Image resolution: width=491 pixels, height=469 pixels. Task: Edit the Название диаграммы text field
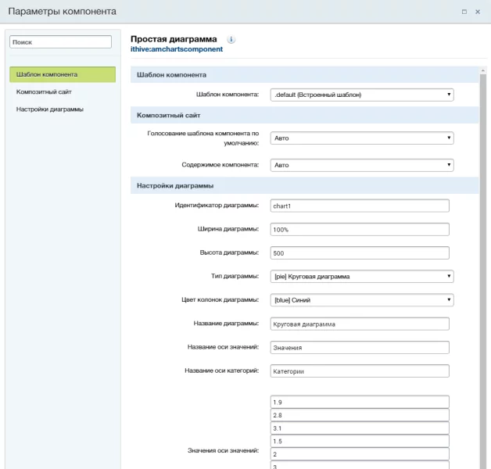[360, 324]
